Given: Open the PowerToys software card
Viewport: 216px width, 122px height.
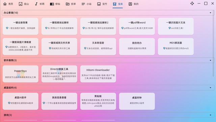Looking at the screenshot, I should (20, 74).
